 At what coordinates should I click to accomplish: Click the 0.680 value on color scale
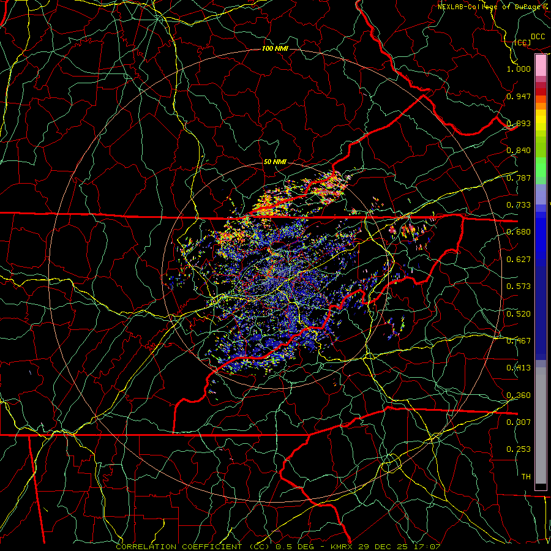tap(519, 232)
